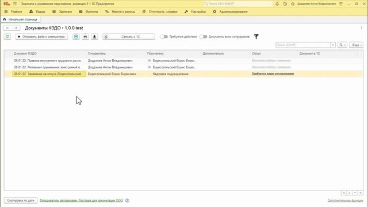Select row Регламент применения электронной подписи
This screenshot has height=207, width=368.
click(183, 67)
